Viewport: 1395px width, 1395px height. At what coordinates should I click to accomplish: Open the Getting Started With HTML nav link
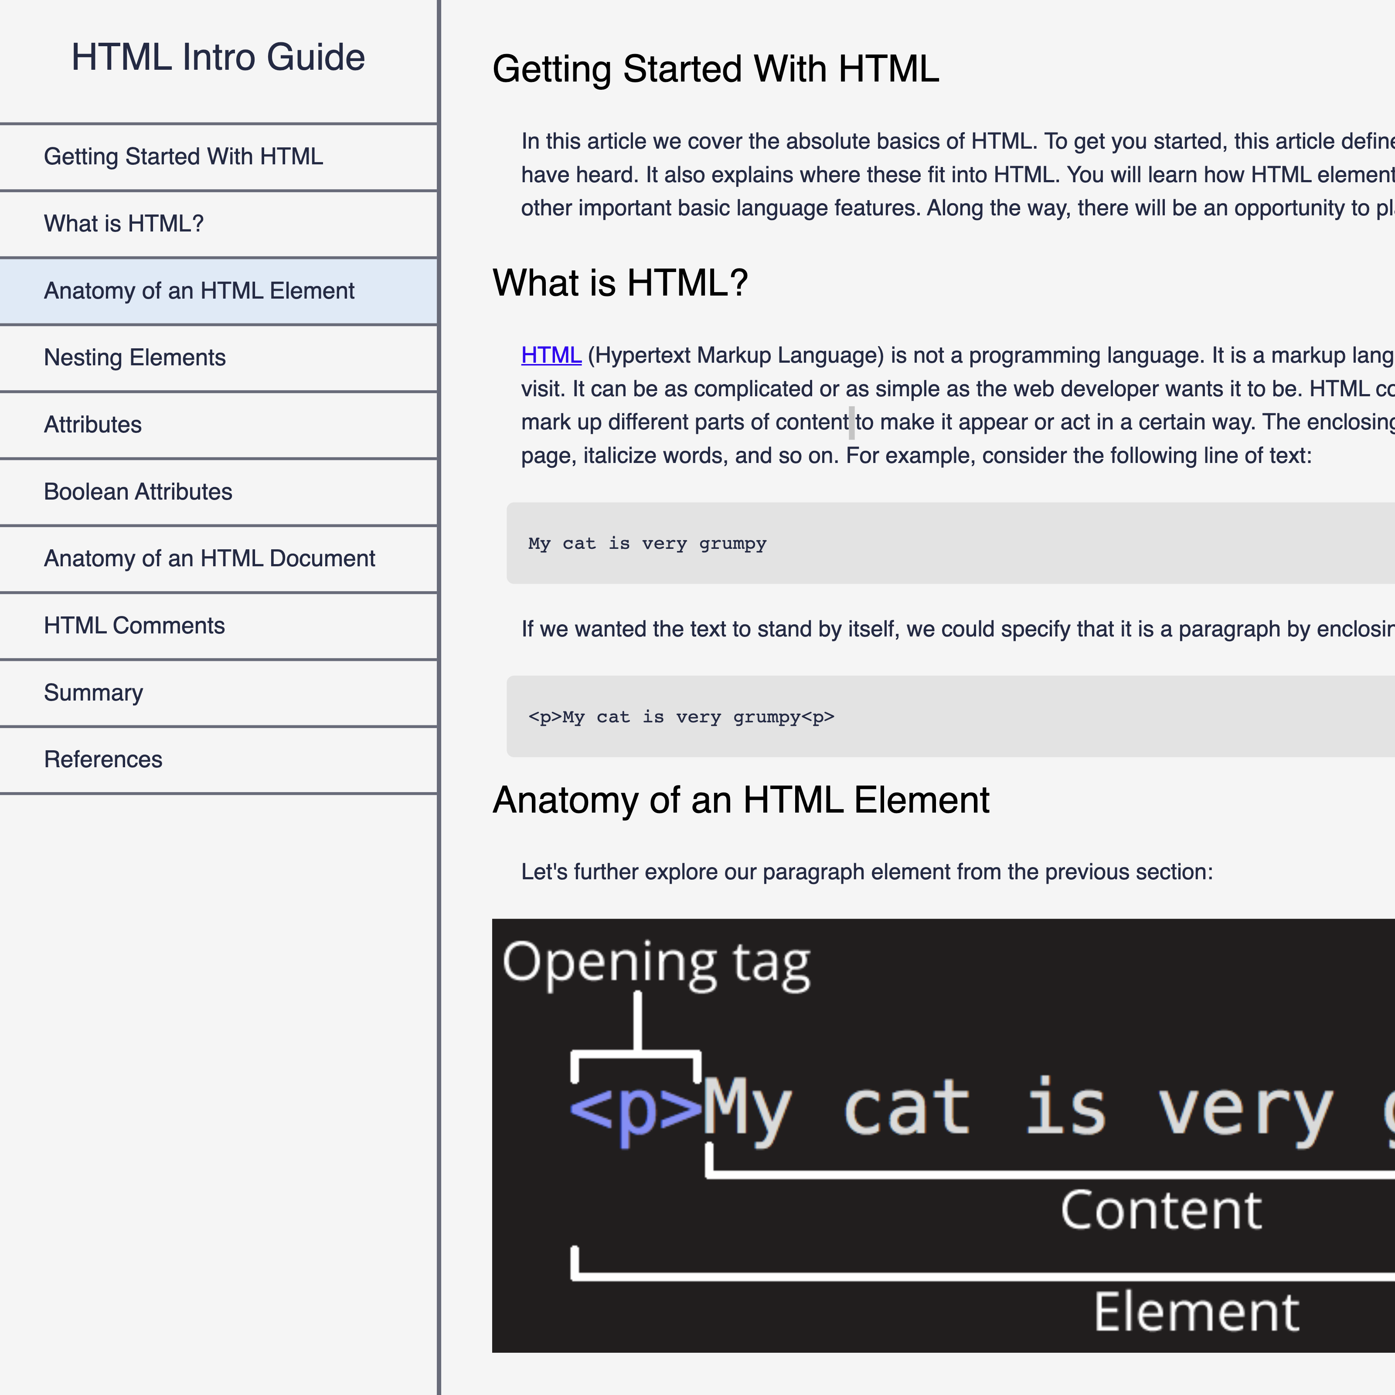(218, 157)
